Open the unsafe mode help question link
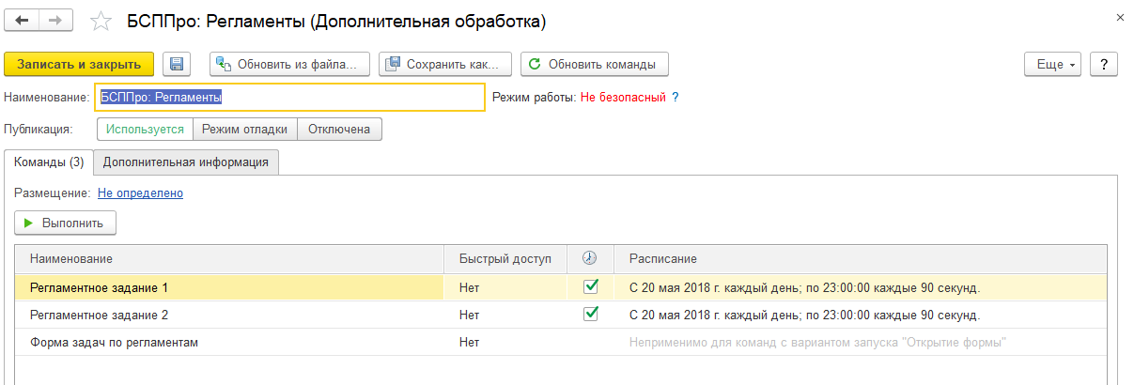 pos(675,97)
